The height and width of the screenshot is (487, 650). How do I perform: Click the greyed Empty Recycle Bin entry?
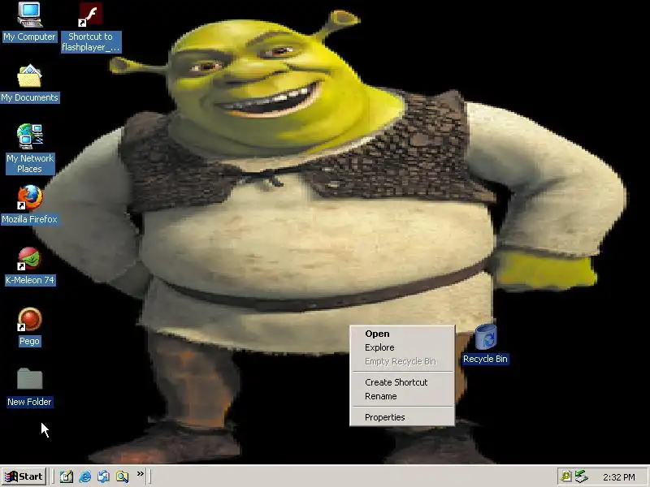(402, 361)
